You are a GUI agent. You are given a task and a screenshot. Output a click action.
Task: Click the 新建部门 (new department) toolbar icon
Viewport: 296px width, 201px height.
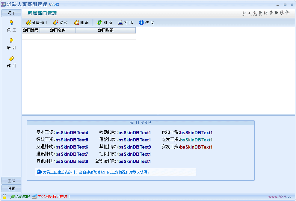[29, 22]
